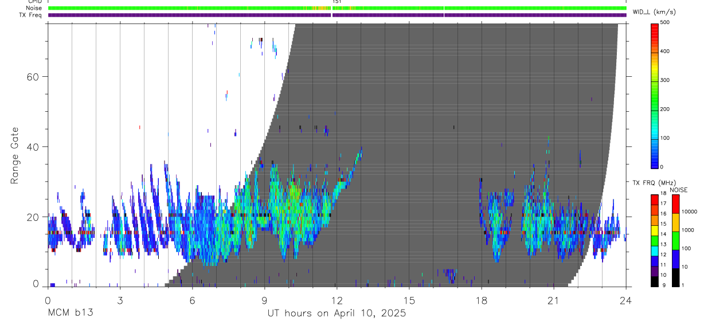
Task: Click the 1 label on NOISE legend
Action: [684, 285]
